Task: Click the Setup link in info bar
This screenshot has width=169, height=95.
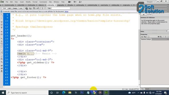Action: click(66, 12)
